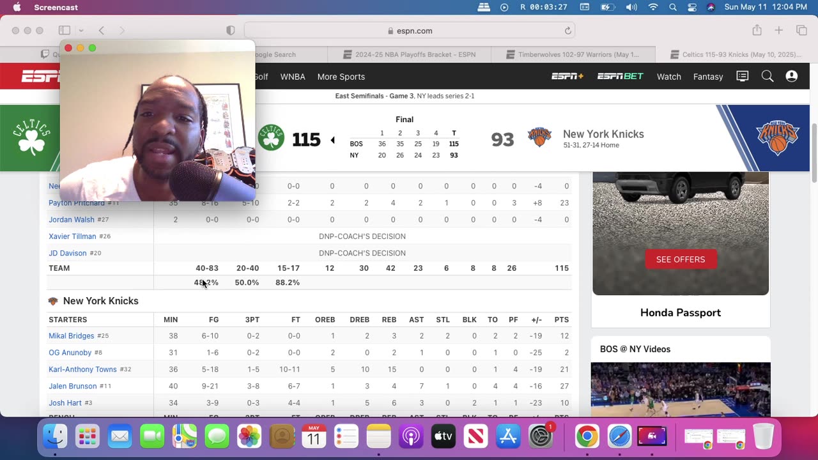Click the SEE OFFERS ad button
818x460 pixels.
[681, 259]
